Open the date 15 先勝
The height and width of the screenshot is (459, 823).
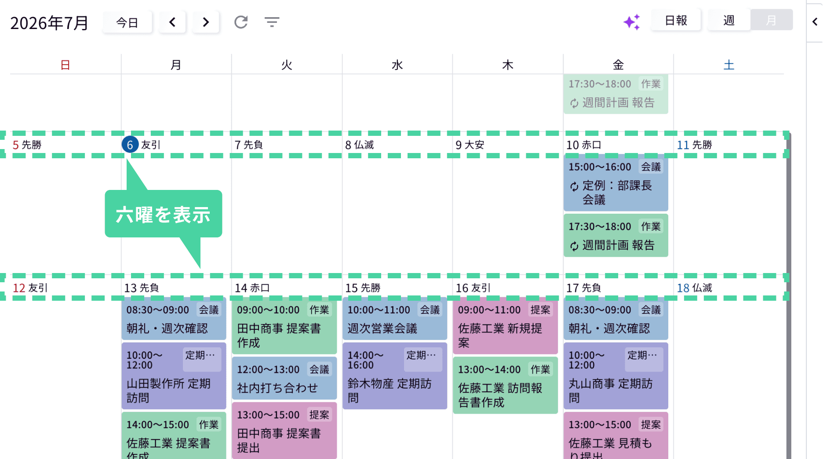[363, 288]
